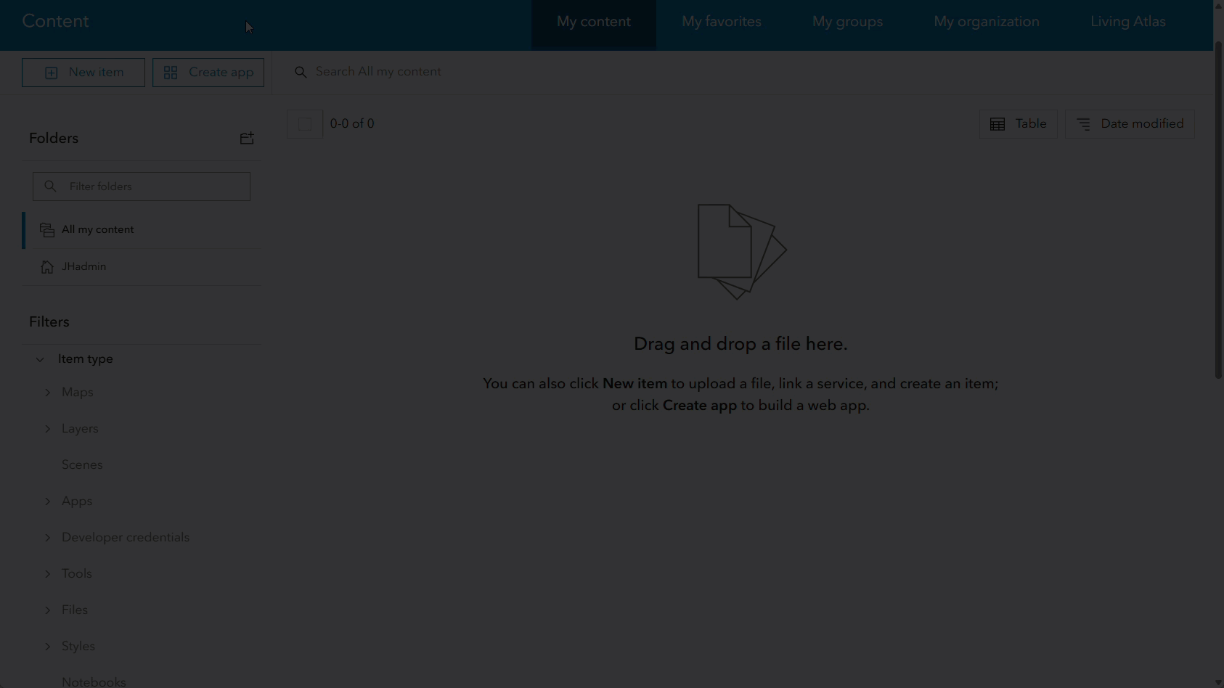Screen dimensions: 1224x688
Task: Select the JHadmin folder
Action: point(83,266)
